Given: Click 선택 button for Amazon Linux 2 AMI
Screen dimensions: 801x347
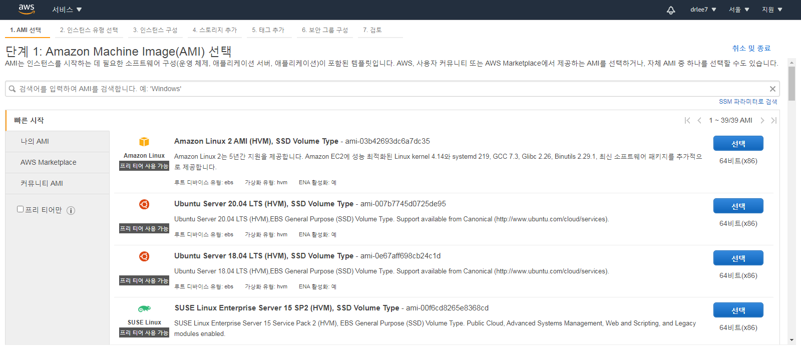Looking at the screenshot, I should [738, 143].
